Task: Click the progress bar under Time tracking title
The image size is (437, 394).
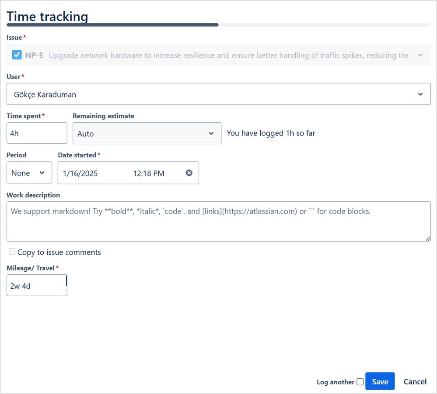Action: coord(219,25)
